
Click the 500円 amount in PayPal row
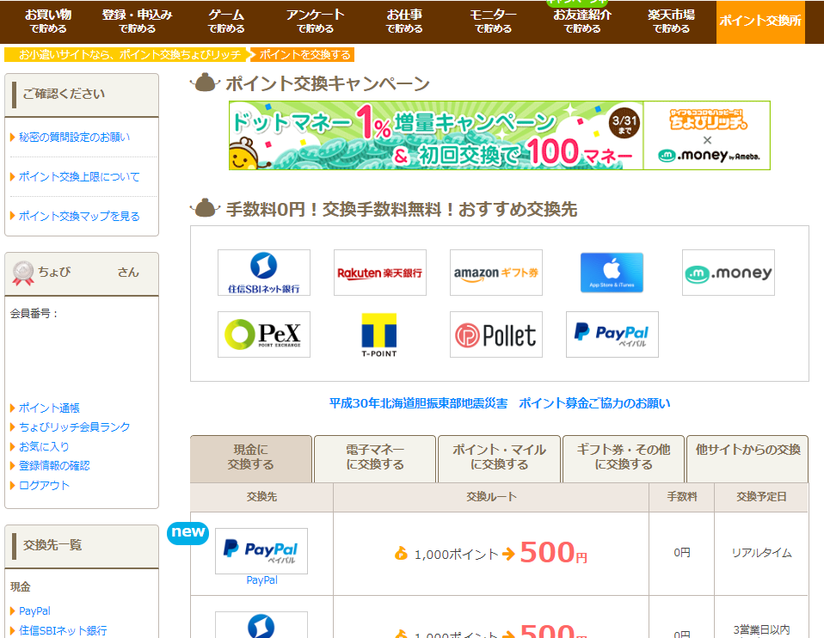coord(553,552)
